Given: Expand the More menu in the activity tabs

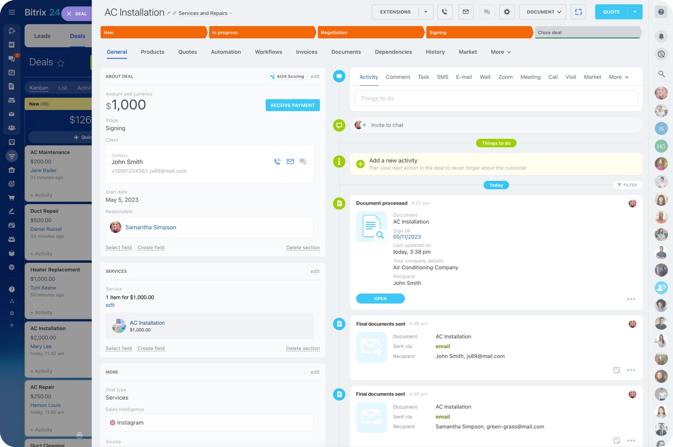Looking at the screenshot, I should pyautogui.click(x=619, y=77).
